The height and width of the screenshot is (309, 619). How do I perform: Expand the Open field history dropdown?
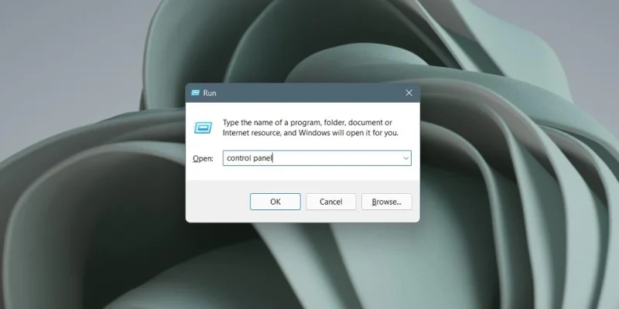[405, 158]
